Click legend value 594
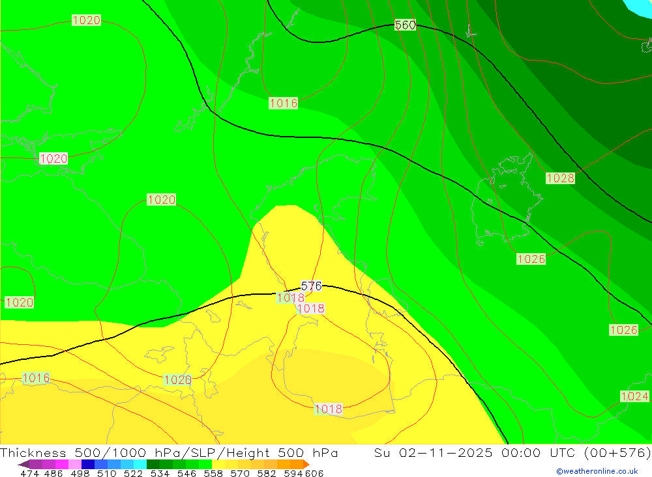This screenshot has height=477, width=652. 293,473
